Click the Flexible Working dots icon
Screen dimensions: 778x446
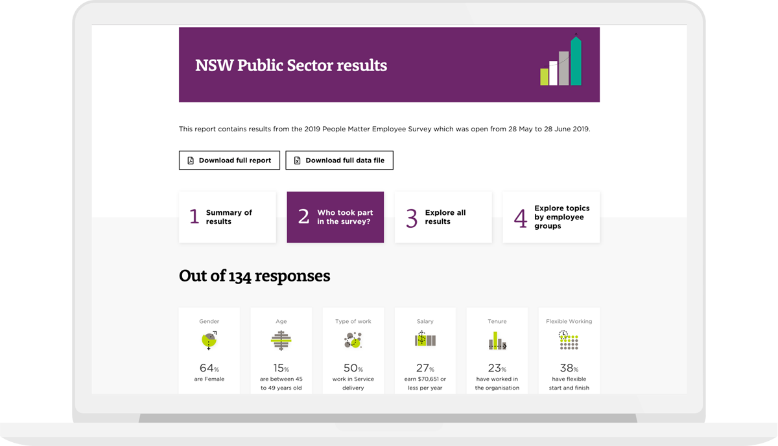pyautogui.click(x=569, y=340)
